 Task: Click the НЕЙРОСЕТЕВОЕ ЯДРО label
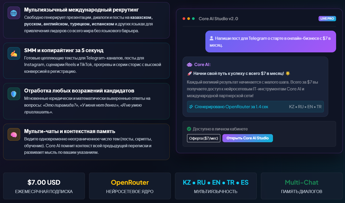coord(130,191)
